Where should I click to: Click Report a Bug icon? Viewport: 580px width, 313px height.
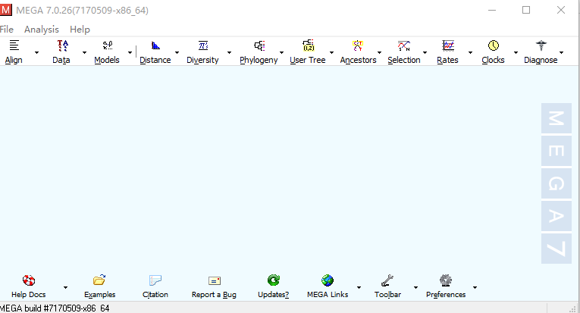click(214, 281)
